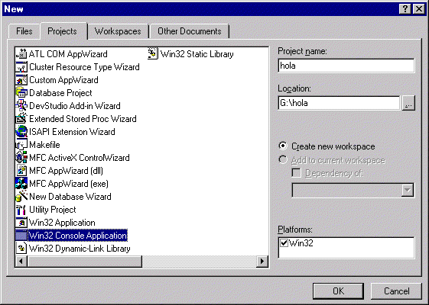This screenshot has height=305, width=429.
Task: Select the "Database Project" label
Action: click(60, 93)
